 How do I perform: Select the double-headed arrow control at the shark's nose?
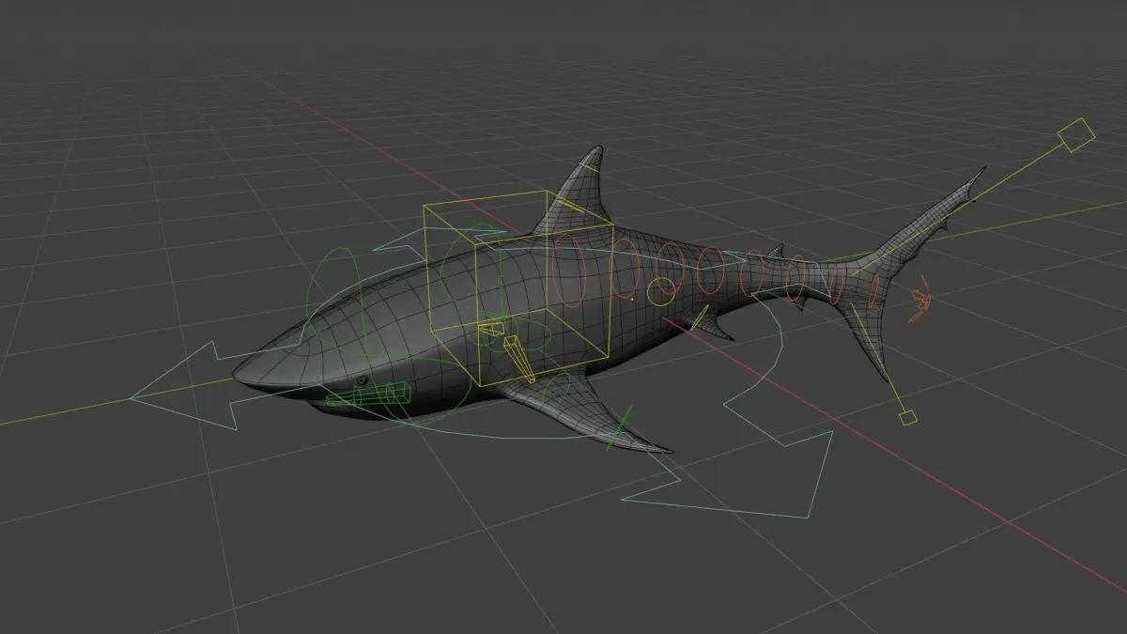coord(184,386)
